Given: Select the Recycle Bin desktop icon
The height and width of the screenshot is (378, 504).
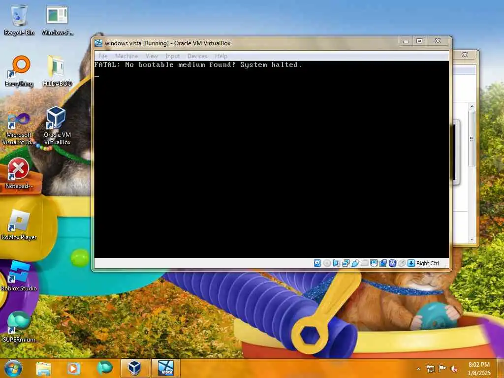Looking at the screenshot, I should pos(19,20).
